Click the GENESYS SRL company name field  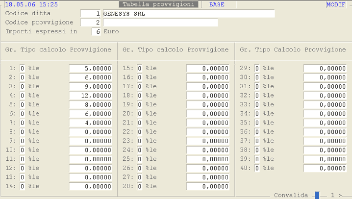[188, 14]
